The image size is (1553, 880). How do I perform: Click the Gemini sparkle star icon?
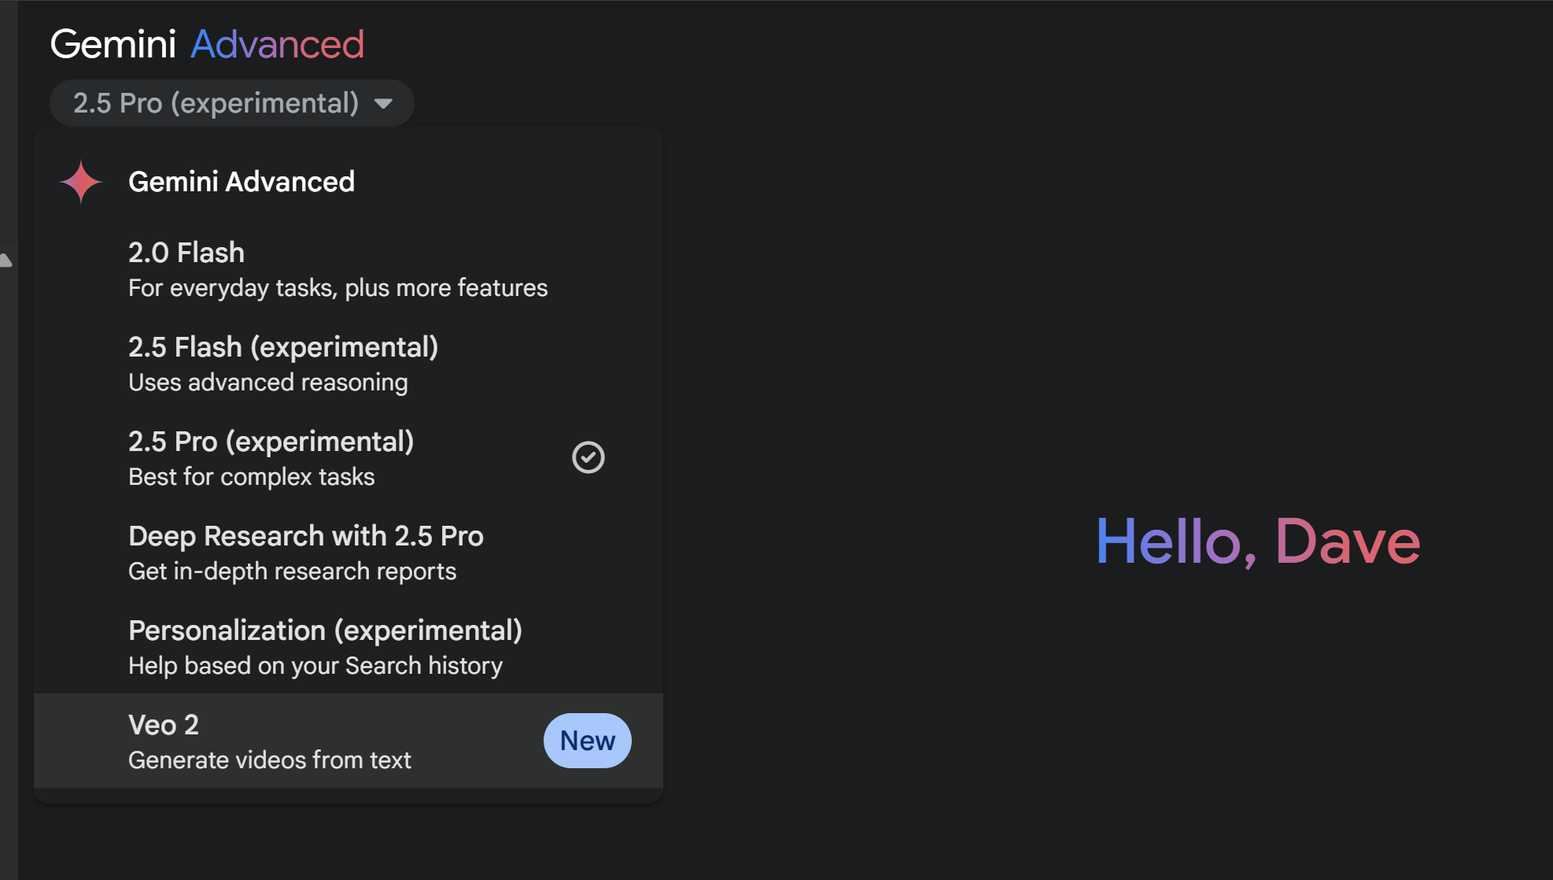click(x=81, y=182)
